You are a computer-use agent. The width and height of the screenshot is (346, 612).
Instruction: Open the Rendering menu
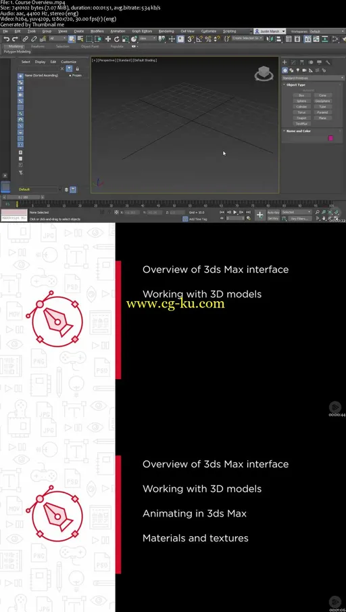tap(166, 31)
